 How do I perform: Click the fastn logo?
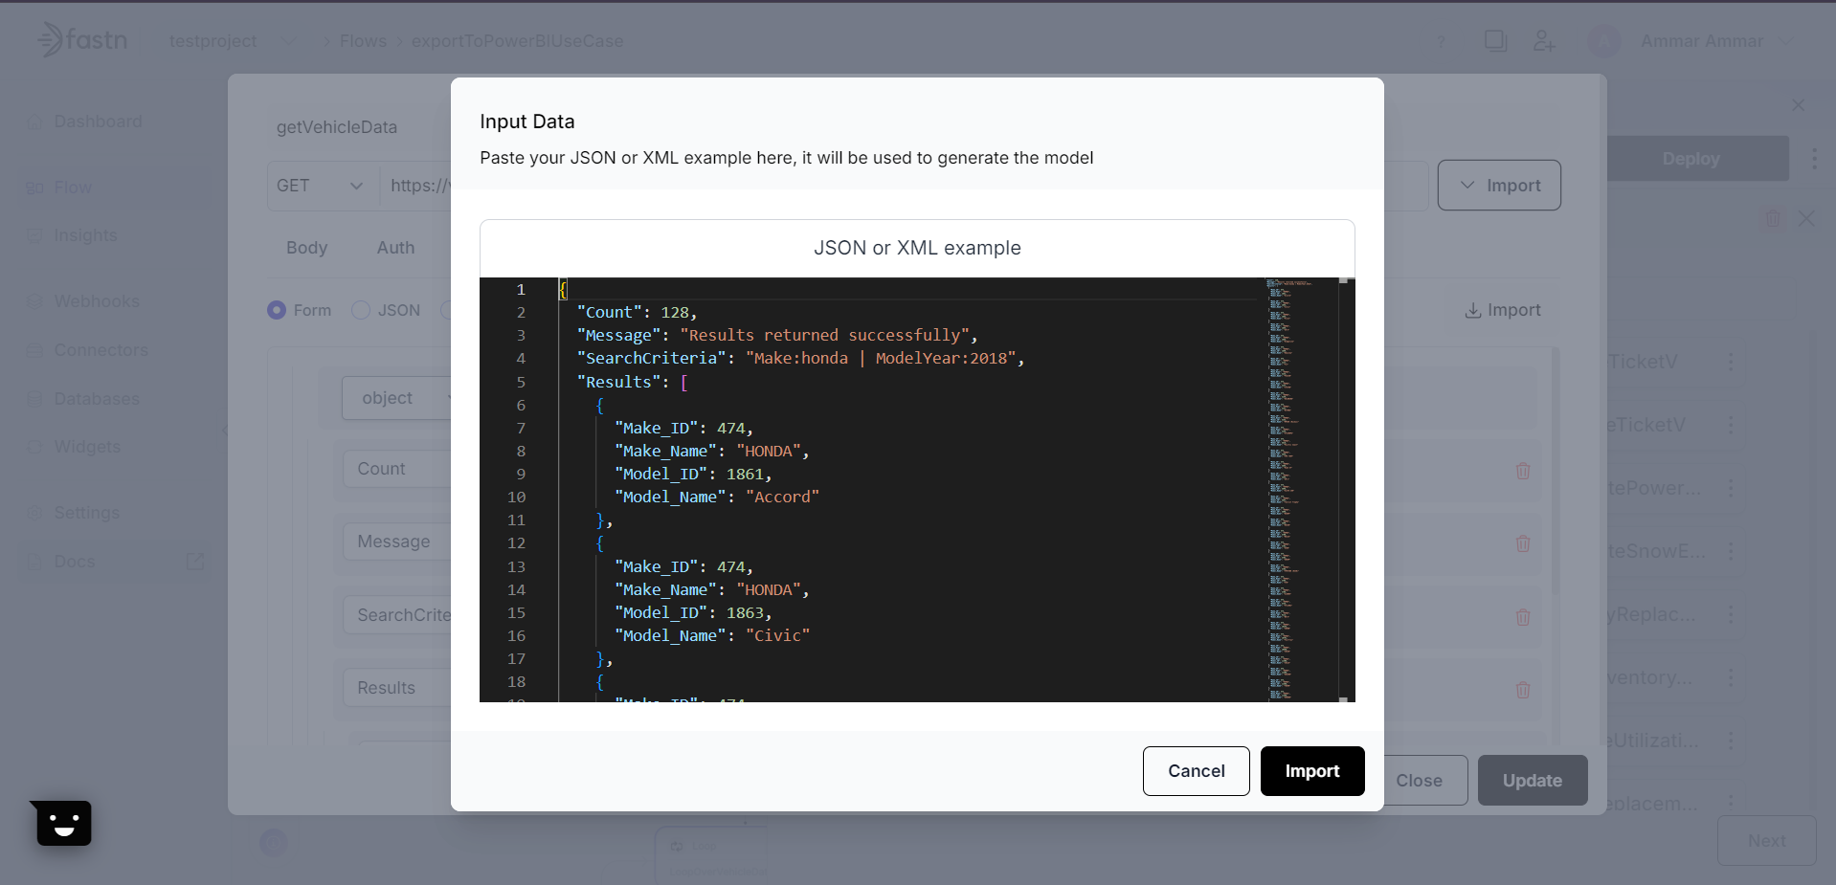(x=82, y=40)
